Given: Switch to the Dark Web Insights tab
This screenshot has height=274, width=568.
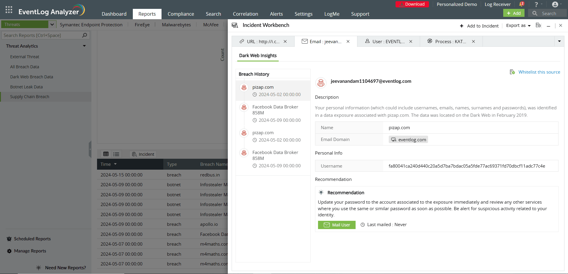Looking at the screenshot, I should tap(258, 56).
